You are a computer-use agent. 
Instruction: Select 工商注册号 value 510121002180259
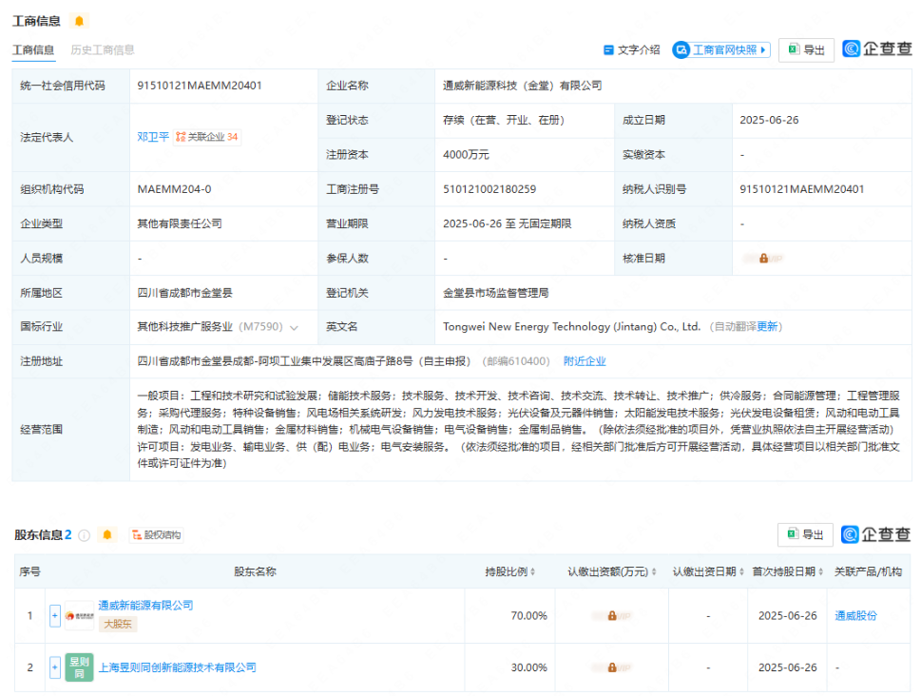(489, 189)
